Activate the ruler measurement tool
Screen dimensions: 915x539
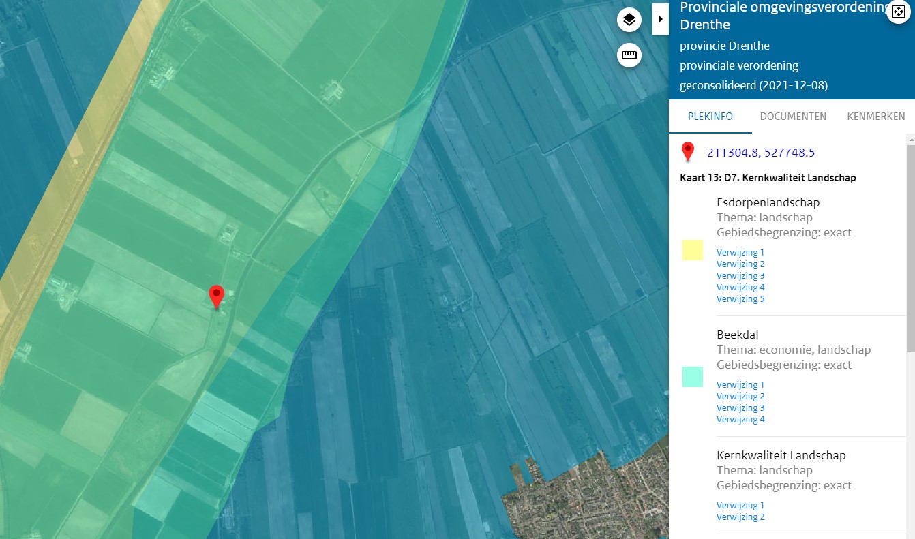[629, 56]
